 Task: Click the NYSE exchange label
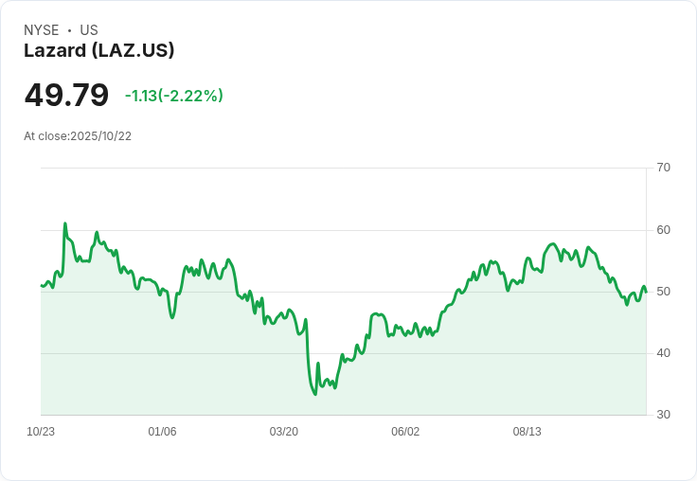[42, 30]
